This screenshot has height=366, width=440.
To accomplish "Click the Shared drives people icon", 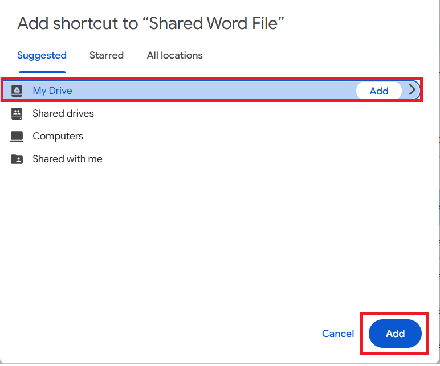I will pyautogui.click(x=17, y=113).
